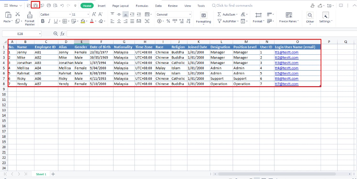
Task: Click the share user icon at top right
Action: pyautogui.click(x=313, y=5)
